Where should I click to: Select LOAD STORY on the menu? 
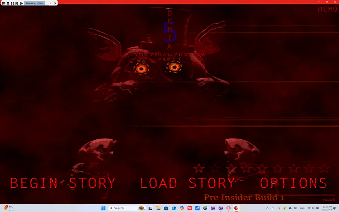(x=188, y=183)
